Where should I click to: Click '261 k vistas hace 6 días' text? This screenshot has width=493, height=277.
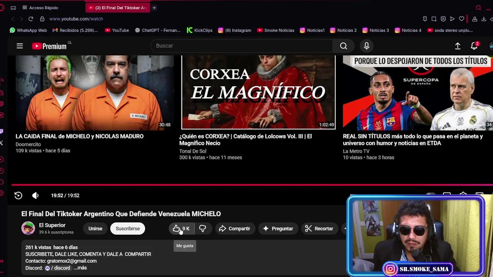52,247
